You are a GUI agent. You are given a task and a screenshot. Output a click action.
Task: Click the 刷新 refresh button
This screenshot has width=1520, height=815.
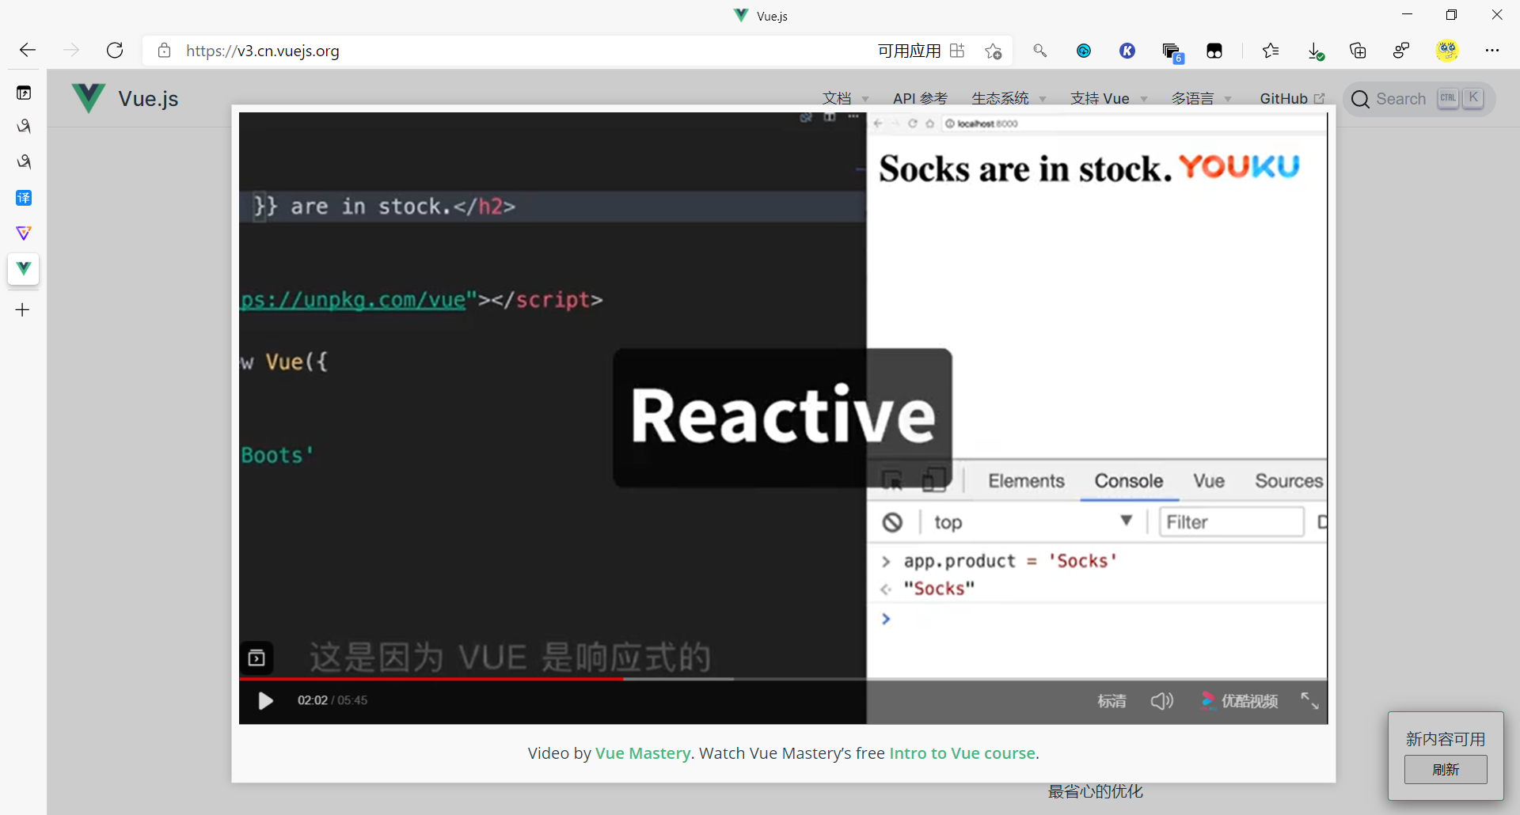(1446, 770)
